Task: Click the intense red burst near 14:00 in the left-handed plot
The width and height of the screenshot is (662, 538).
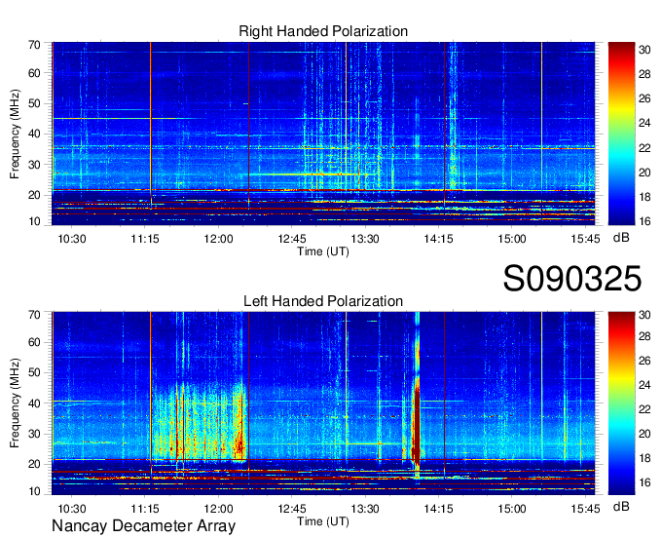Action: coord(417,423)
